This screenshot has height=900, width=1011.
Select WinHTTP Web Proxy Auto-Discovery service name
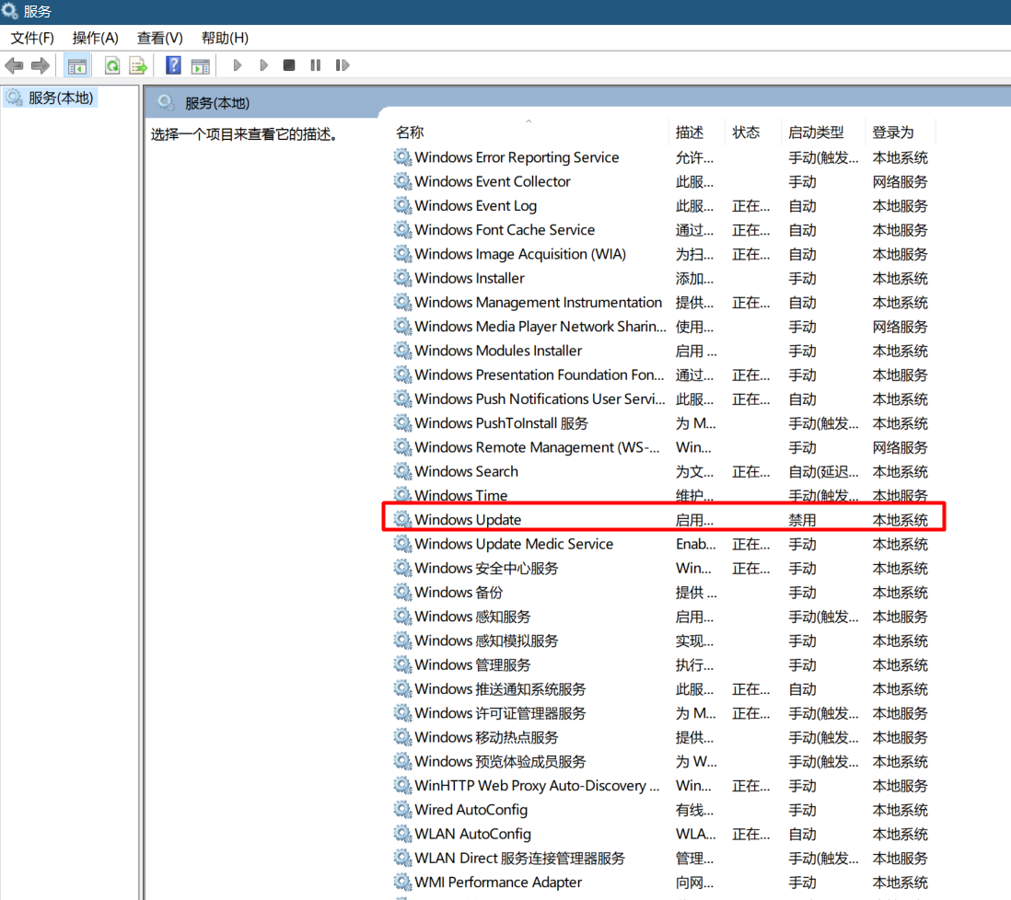click(537, 785)
